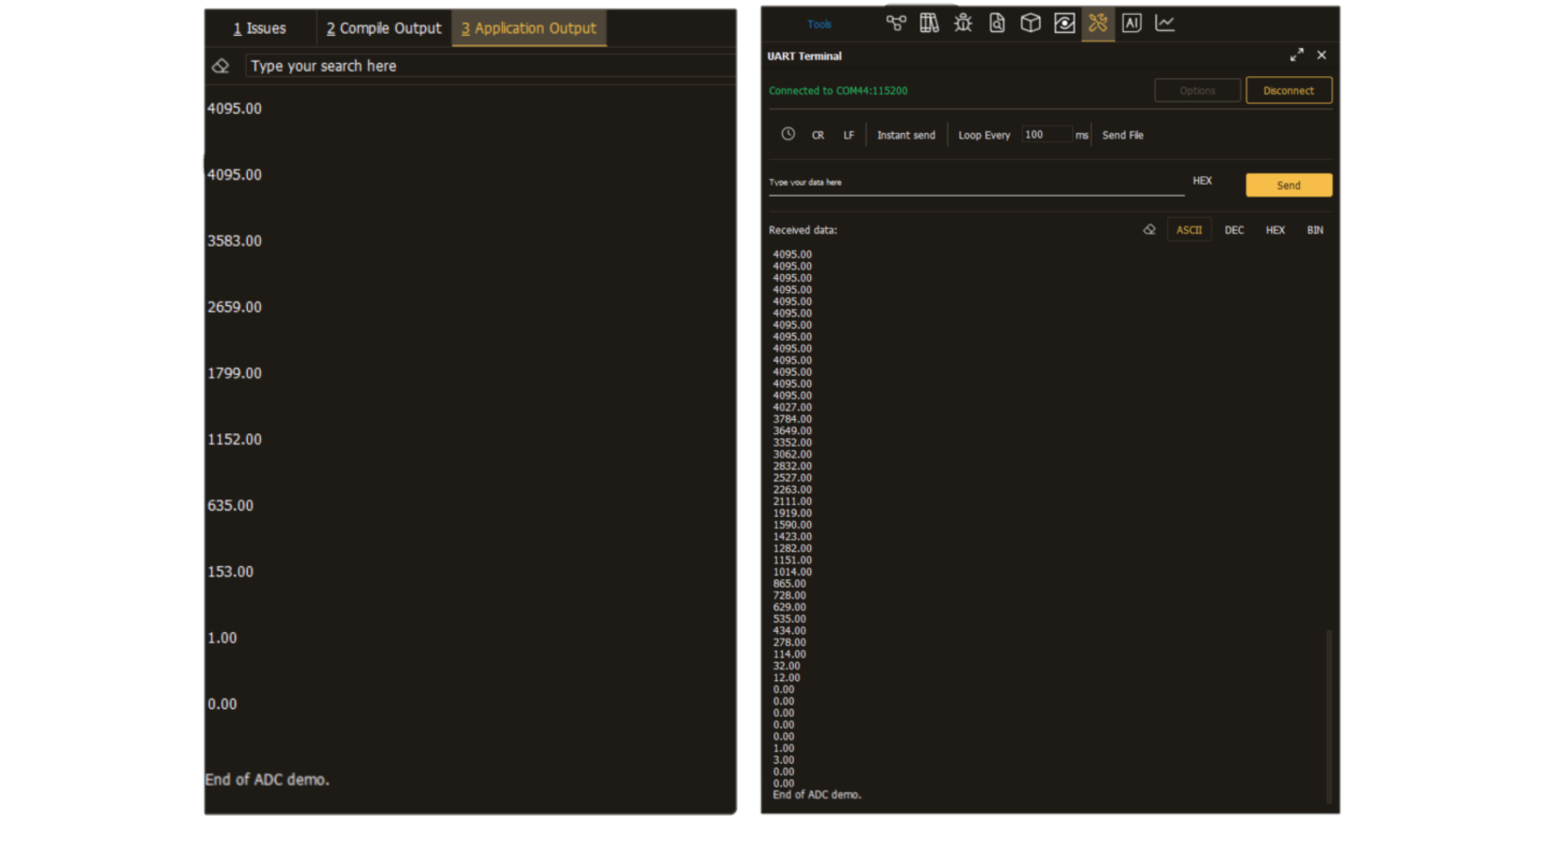Open the project hierarchy diagram icon

click(x=896, y=24)
